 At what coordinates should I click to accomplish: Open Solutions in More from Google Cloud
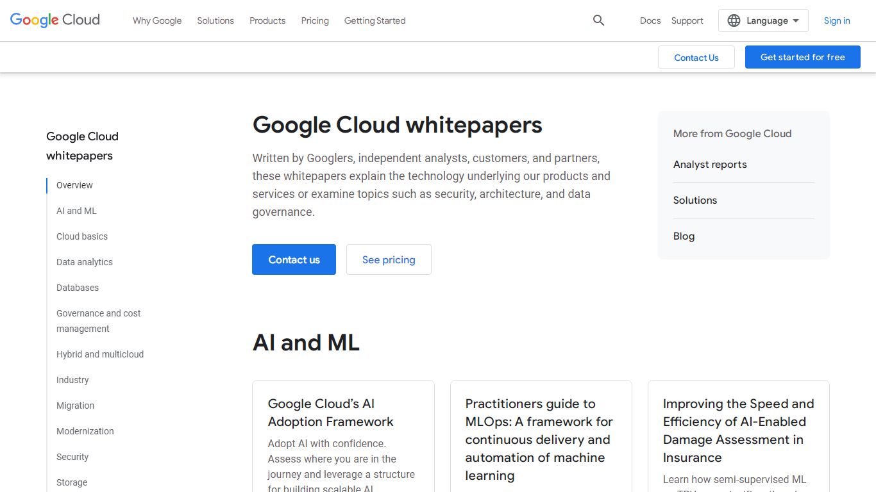coord(695,201)
